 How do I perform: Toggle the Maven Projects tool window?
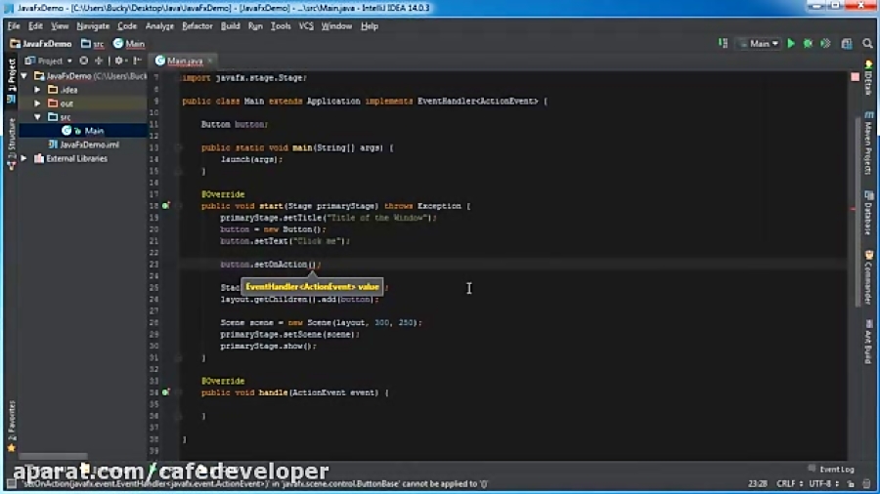coord(868,144)
